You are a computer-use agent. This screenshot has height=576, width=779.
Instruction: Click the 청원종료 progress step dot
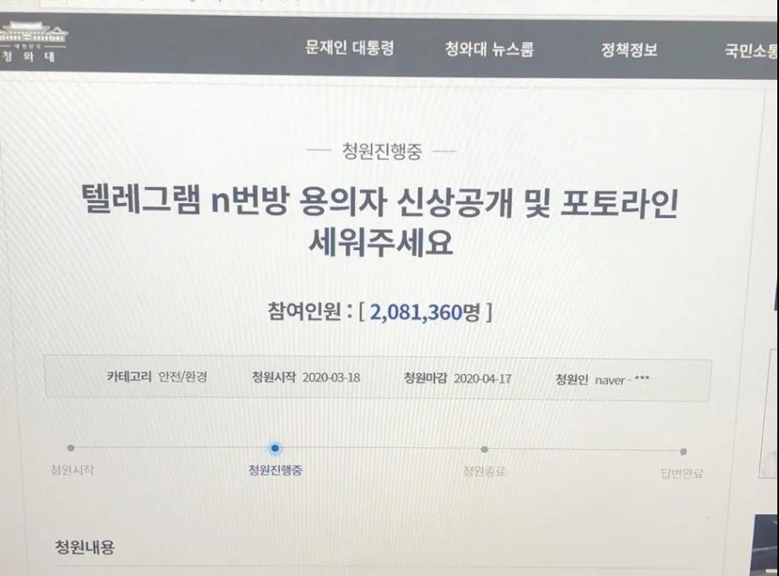click(485, 450)
